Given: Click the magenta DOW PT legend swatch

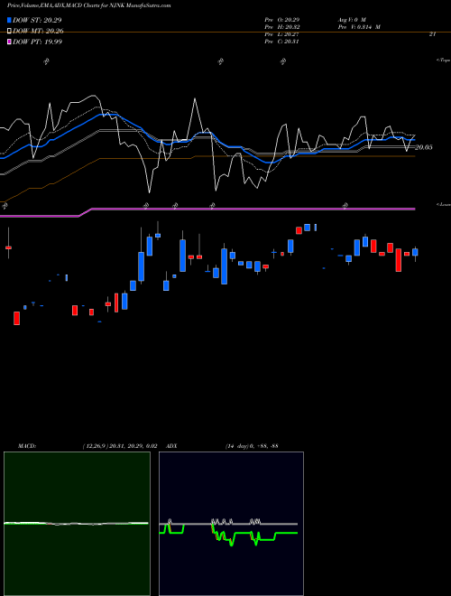Looking at the screenshot, I should tap(9, 42).
